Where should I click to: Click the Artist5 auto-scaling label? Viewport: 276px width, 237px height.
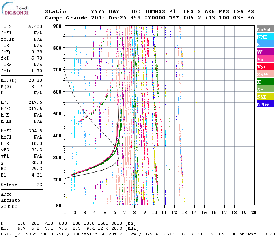pyautogui.click(x=10, y=201)
